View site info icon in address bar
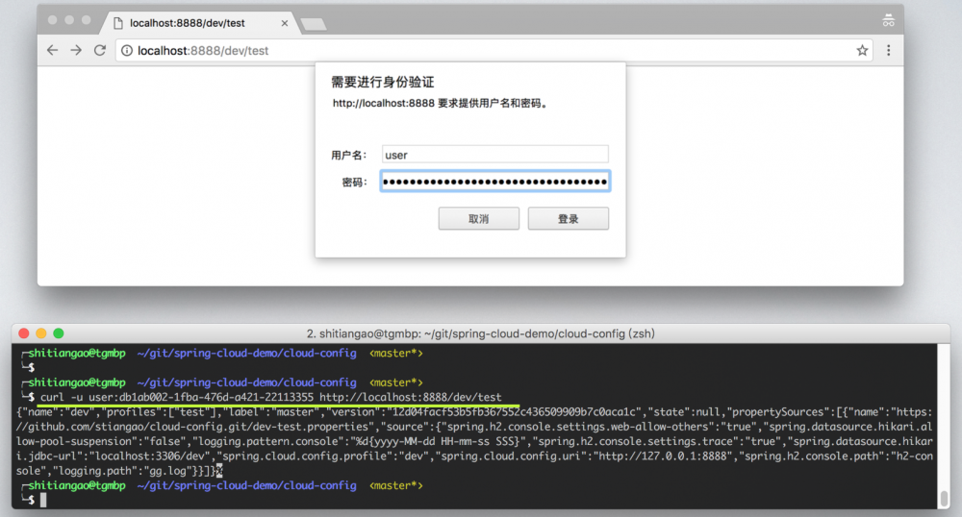 126,50
